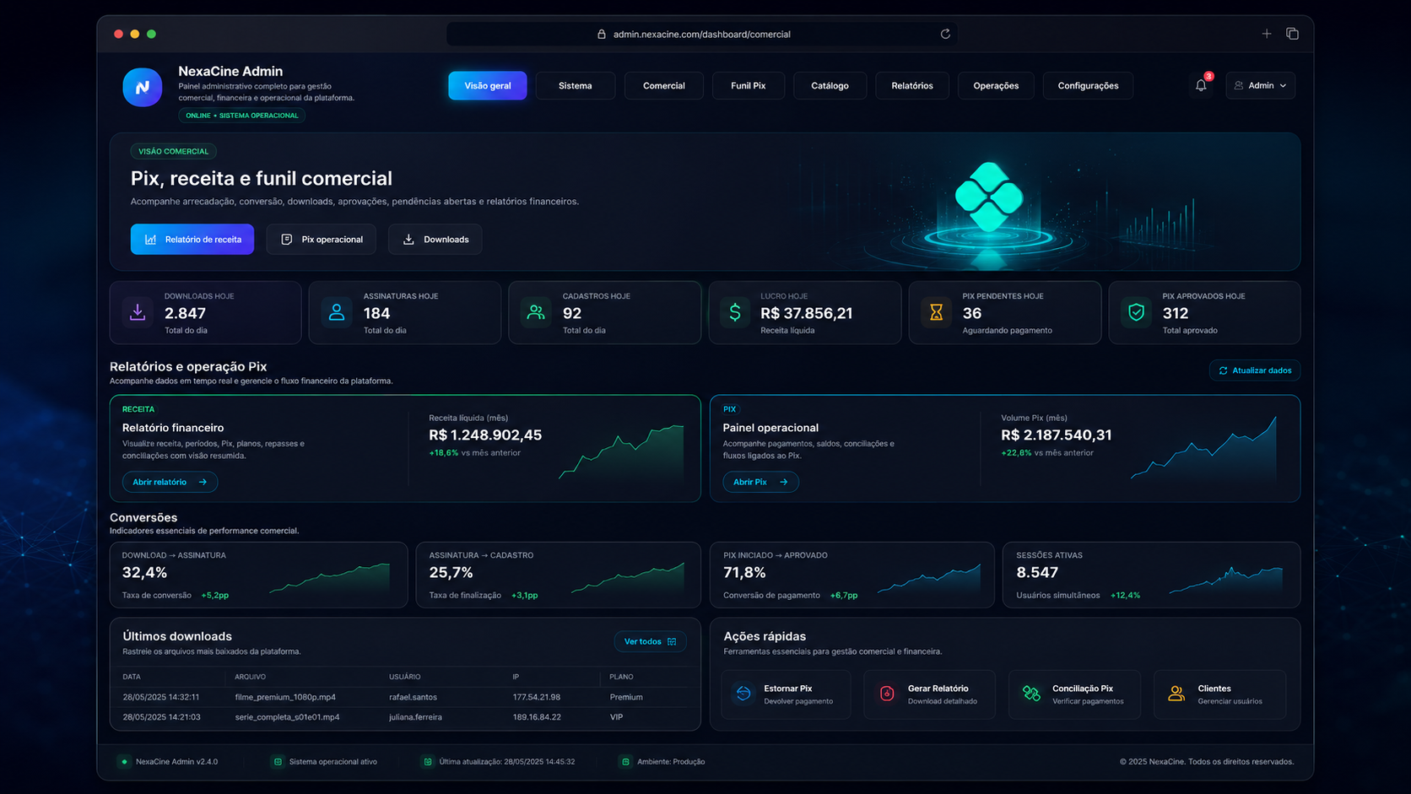Image resolution: width=1411 pixels, height=794 pixels.
Task: Click user rafael.santos
Action: point(413,698)
